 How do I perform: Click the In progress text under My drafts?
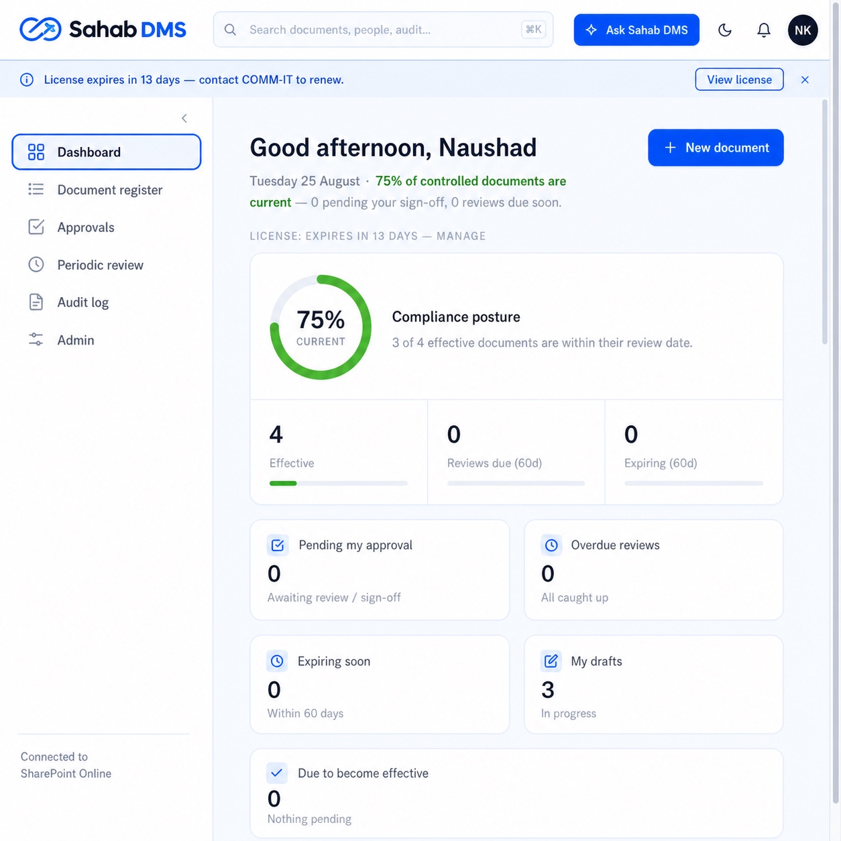tap(569, 714)
